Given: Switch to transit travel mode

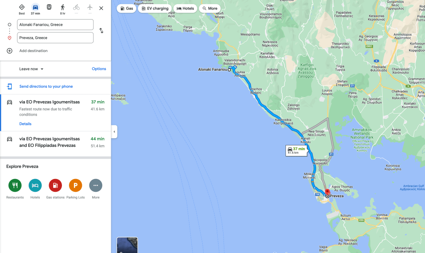Looking at the screenshot, I should click(49, 7).
